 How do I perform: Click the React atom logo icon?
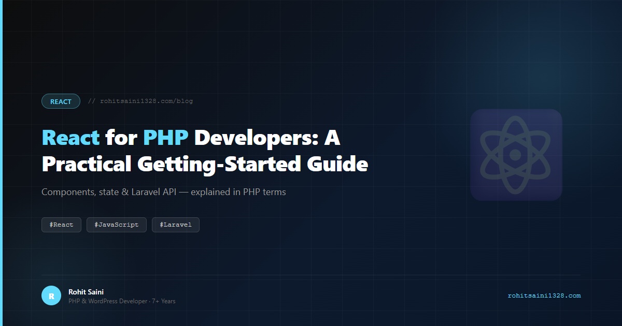(x=516, y=155)
